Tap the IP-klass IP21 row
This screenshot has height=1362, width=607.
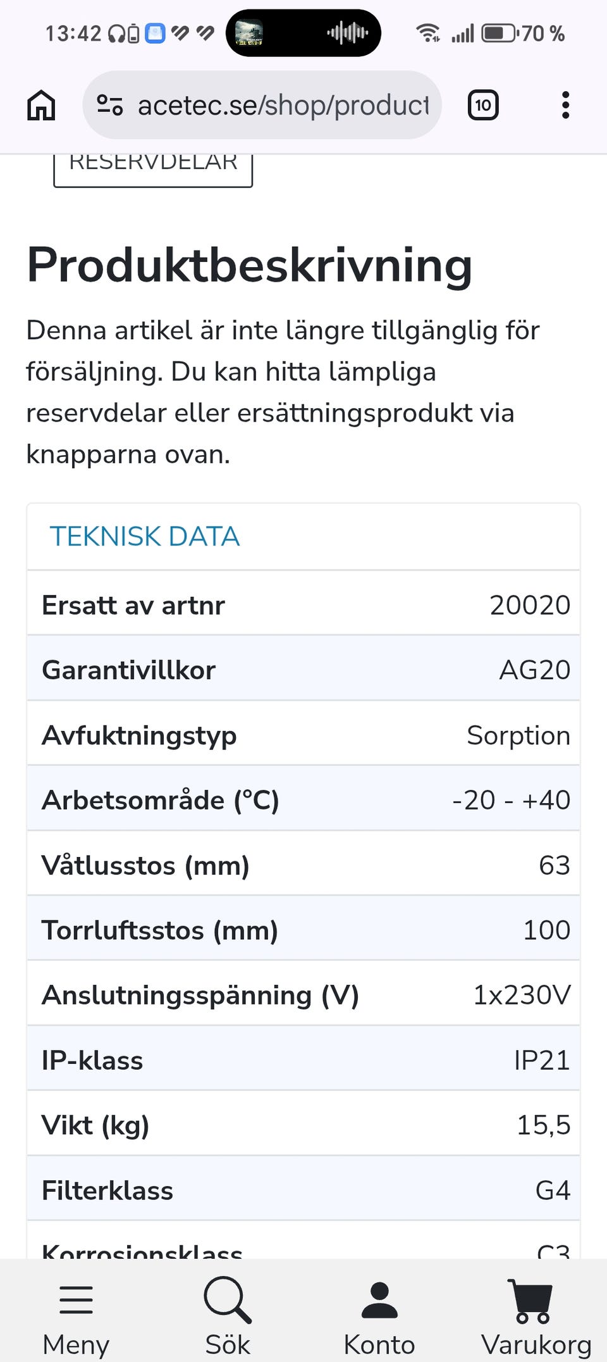click(303, 1060)
